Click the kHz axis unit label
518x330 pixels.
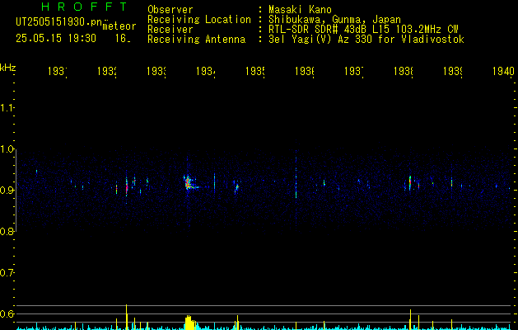[8, 68]
